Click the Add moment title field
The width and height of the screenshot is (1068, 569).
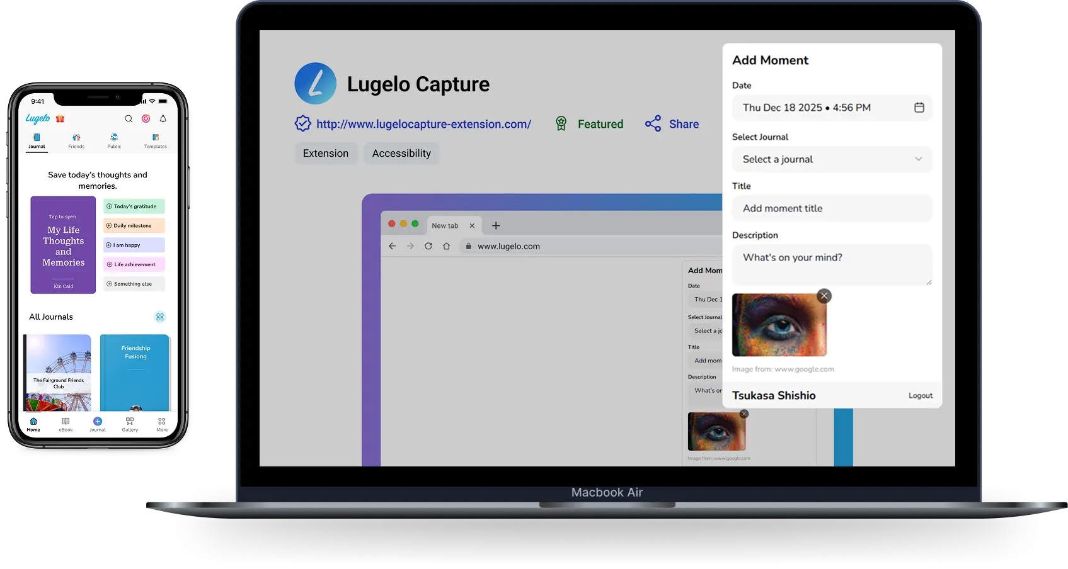[x=832, y=208]
